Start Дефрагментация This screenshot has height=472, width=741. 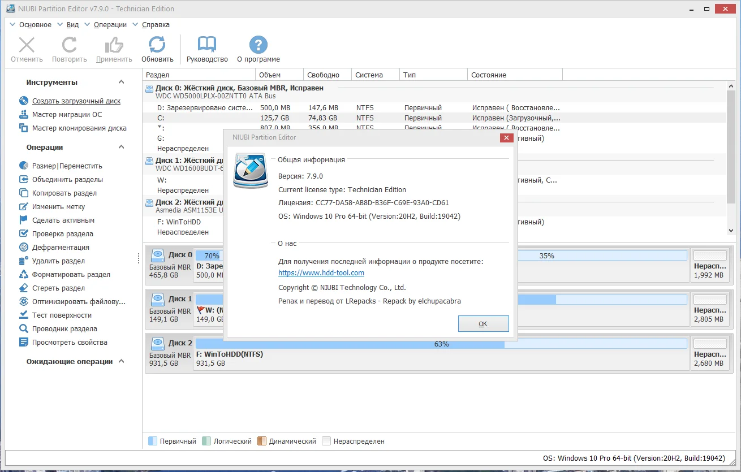[61, 248]
